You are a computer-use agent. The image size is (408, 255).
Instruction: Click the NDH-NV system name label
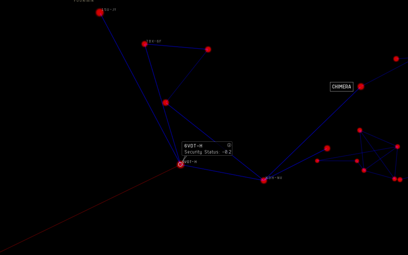(x=274, y=178)
